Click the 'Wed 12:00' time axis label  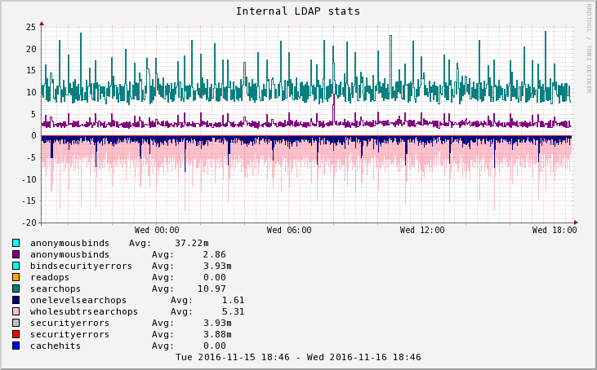[x=422, y=230]
